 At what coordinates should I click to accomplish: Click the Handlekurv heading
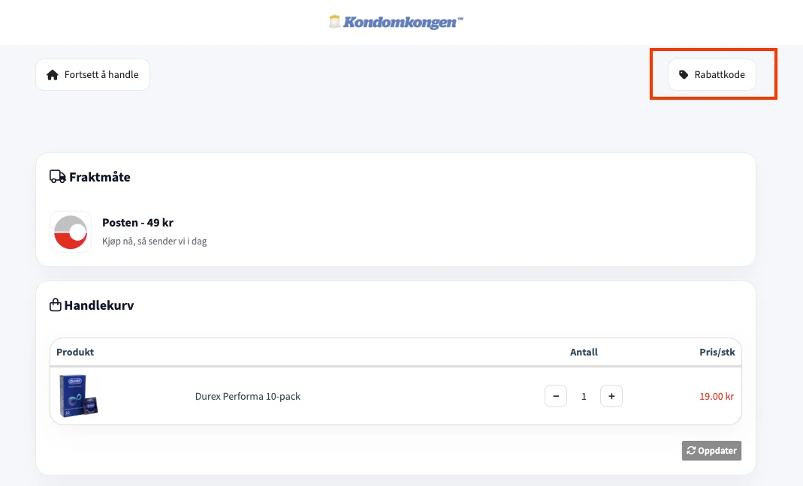point(99,305)
